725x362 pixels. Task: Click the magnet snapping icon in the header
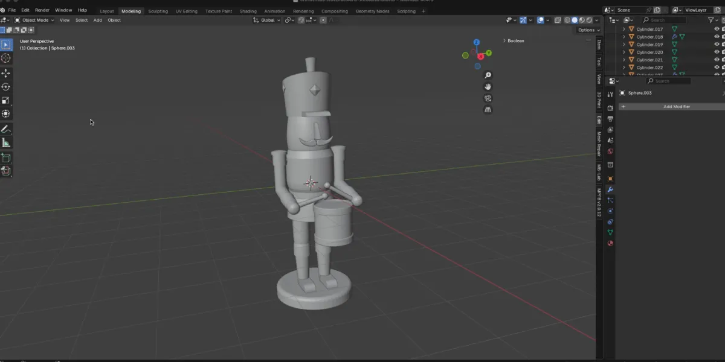(301, 20)
